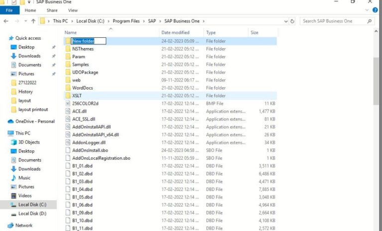Click the file list vertical scrollbar thumb
382x231 pixels.
[376, 81]
